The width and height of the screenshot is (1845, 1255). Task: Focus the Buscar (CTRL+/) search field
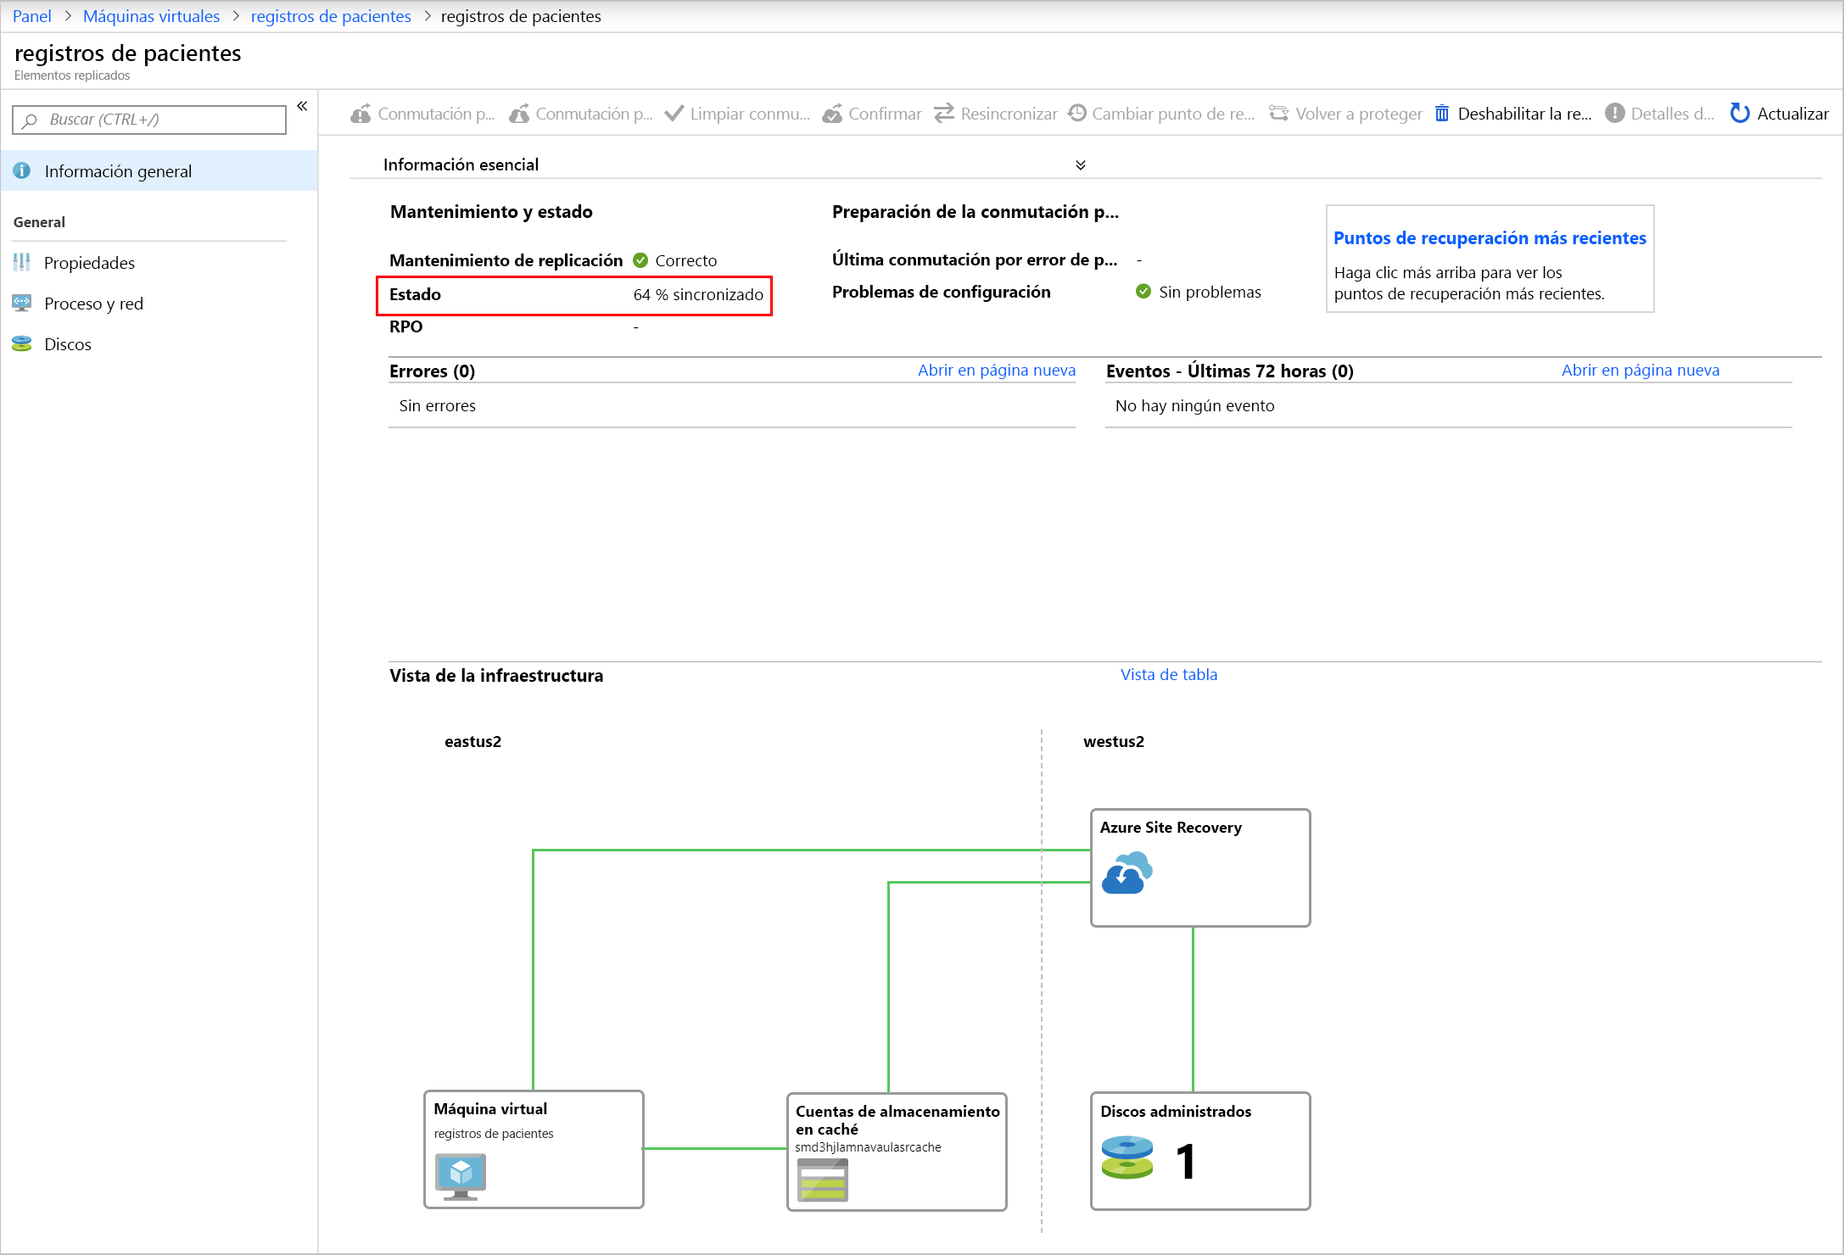[x=149, y=120]
